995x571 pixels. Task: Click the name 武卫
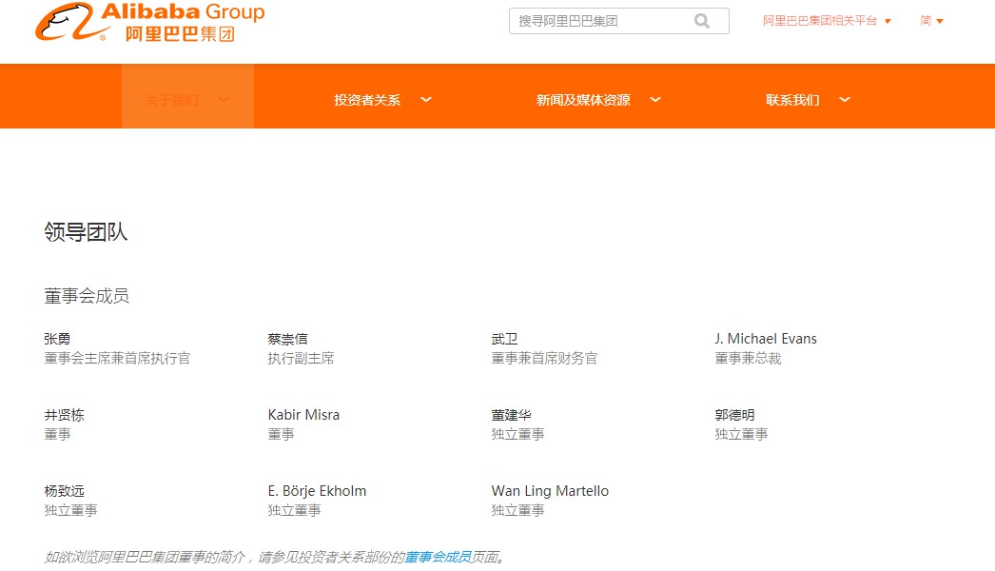pos(504,339)
